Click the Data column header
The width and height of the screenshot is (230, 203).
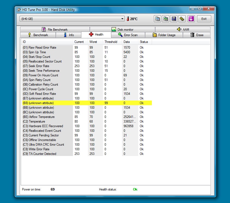tap(130, 42)
